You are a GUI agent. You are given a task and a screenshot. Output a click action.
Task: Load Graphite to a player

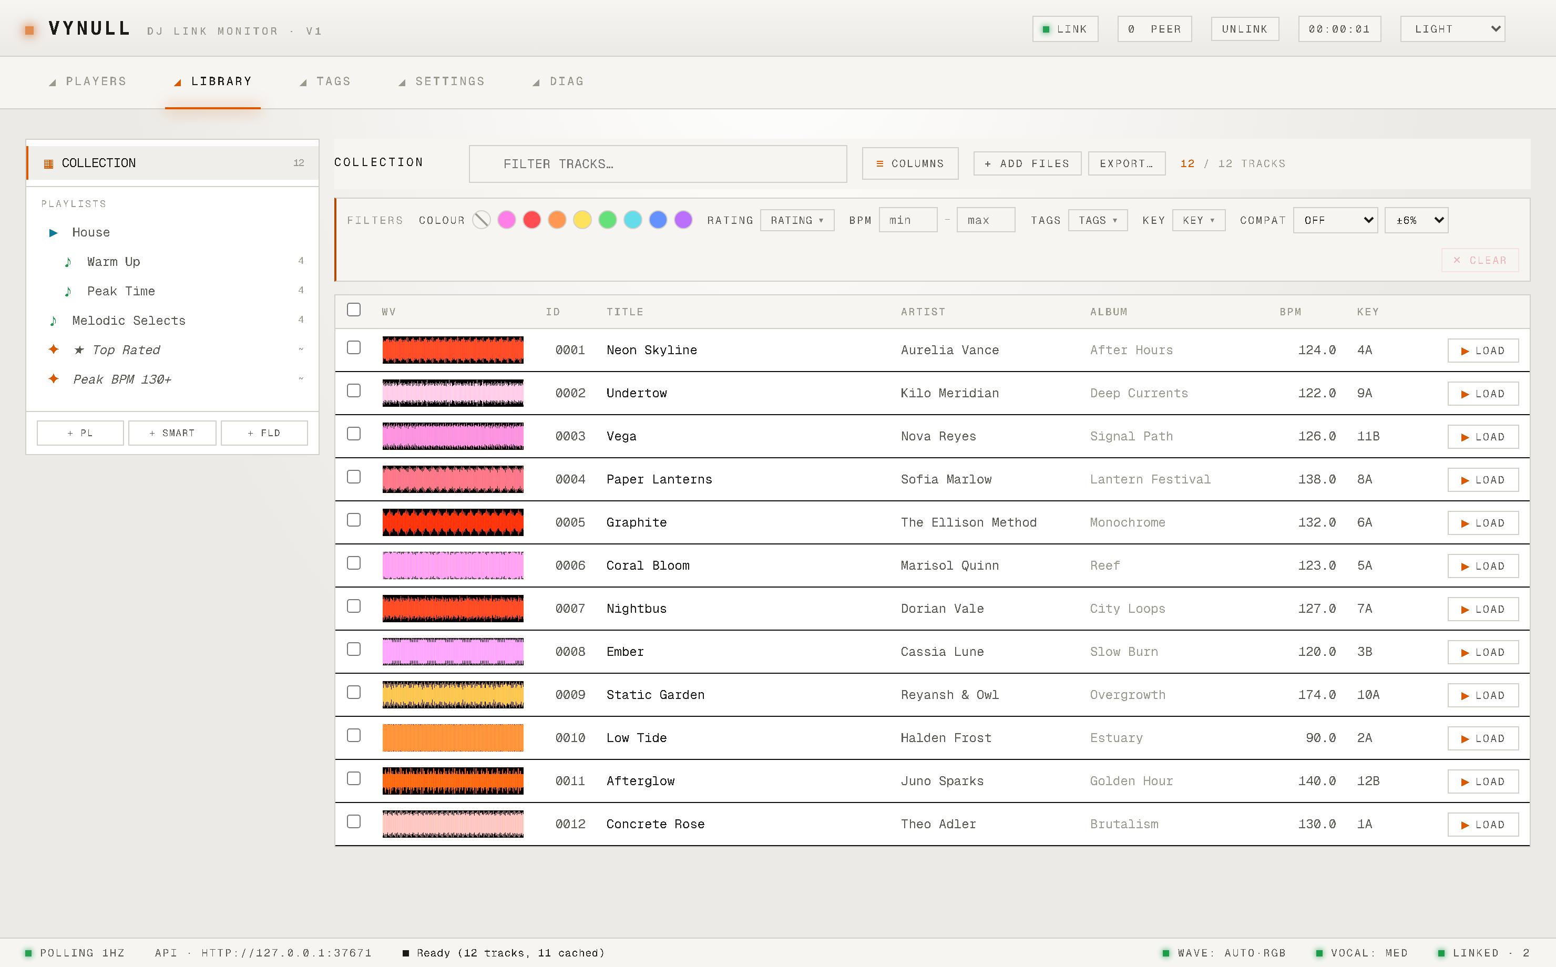[1483, 522]
